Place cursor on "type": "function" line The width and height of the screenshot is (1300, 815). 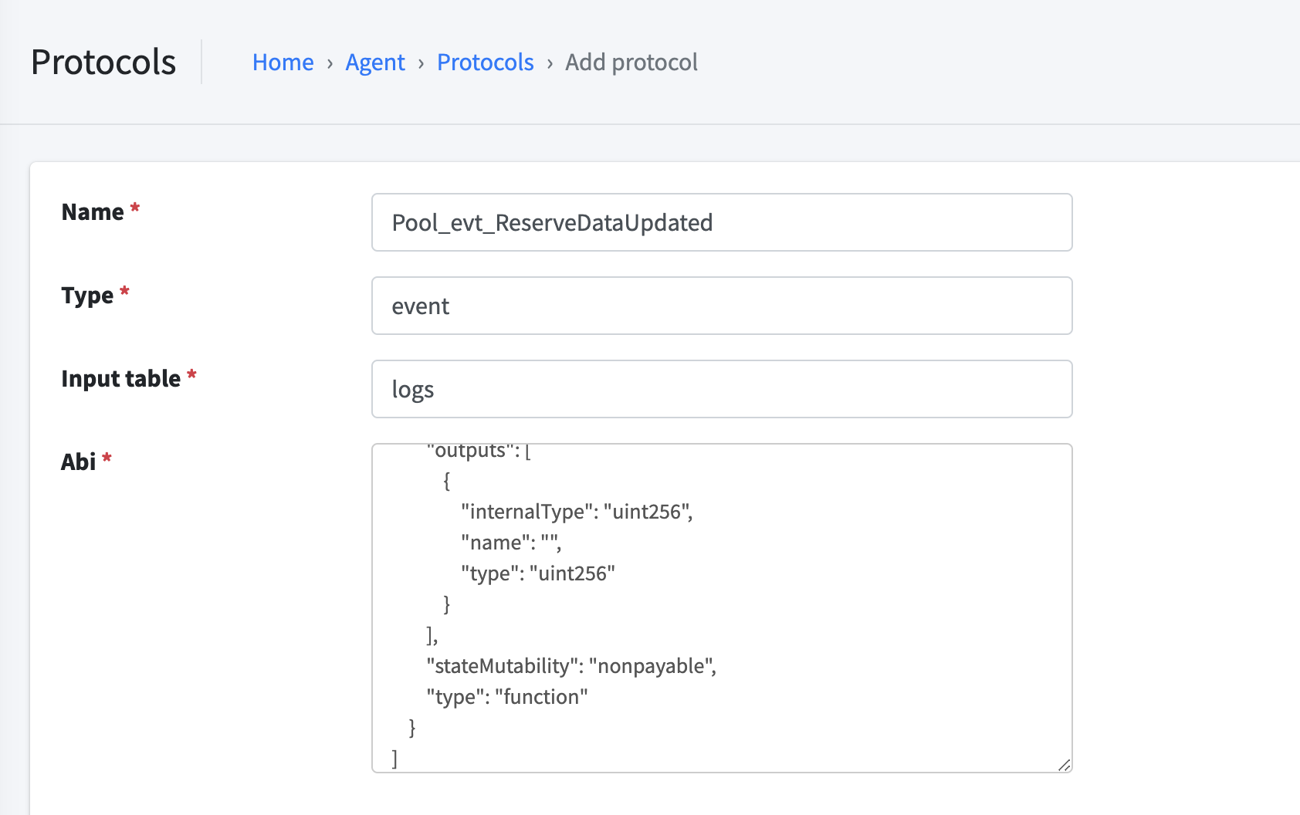pyautogui.click(x=506, y=697)
